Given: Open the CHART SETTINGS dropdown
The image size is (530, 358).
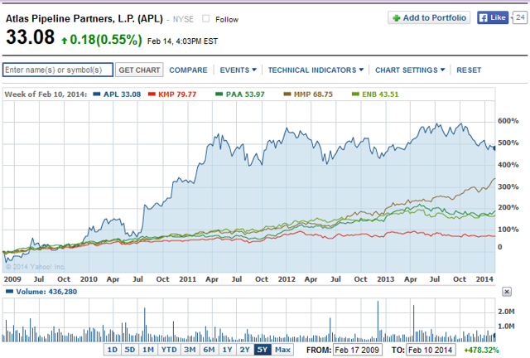Looking at the screenshot, I should [x=410, y=70].
